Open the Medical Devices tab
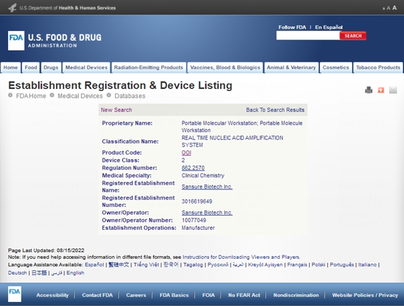The width and height of the screenshot is (404, 306). tap(86, 67)
